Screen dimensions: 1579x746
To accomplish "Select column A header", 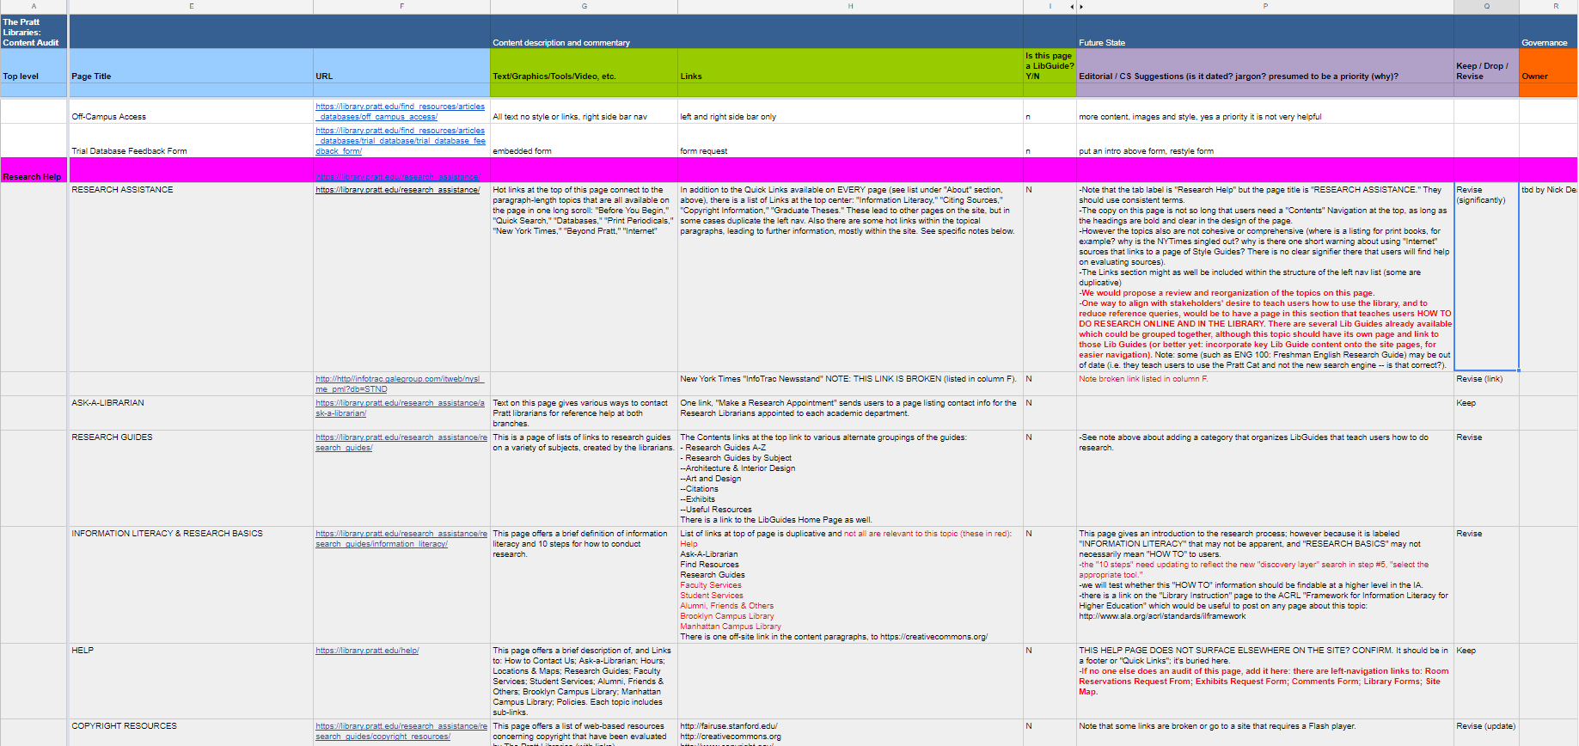I will tap(34, 6).
